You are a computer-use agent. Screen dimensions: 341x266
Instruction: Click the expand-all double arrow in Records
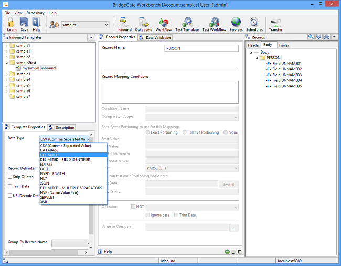(318, 37)
